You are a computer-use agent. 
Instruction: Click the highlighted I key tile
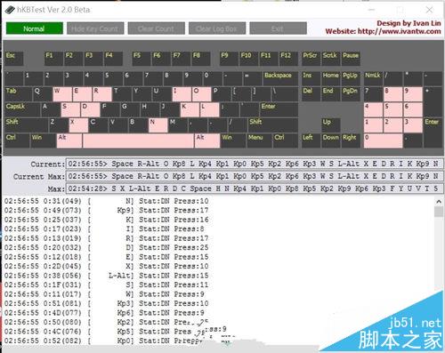pyautogui.click(x=182, y=94)
